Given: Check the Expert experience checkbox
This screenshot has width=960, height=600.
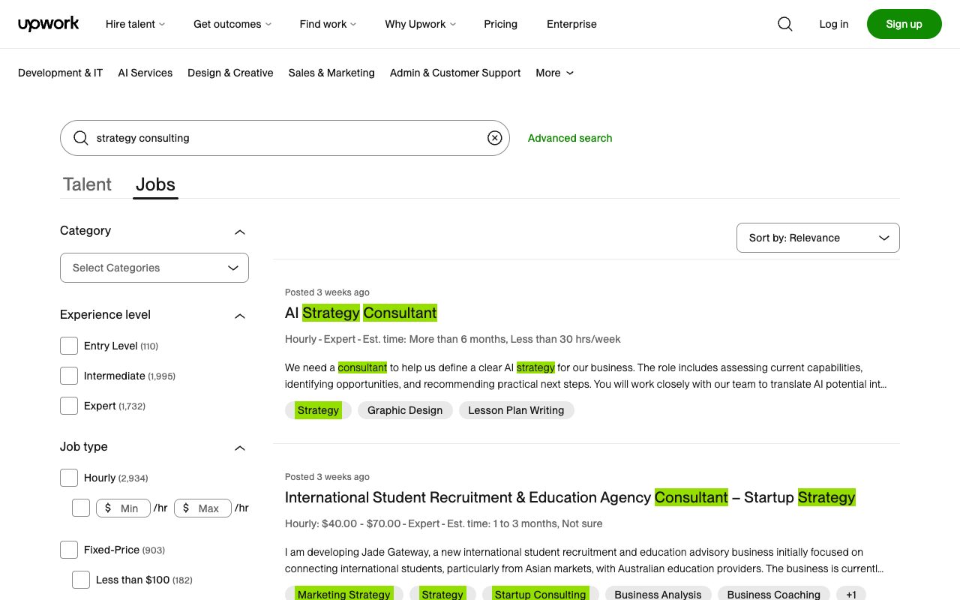Looking at the screenshot, I should click(69, 406).
